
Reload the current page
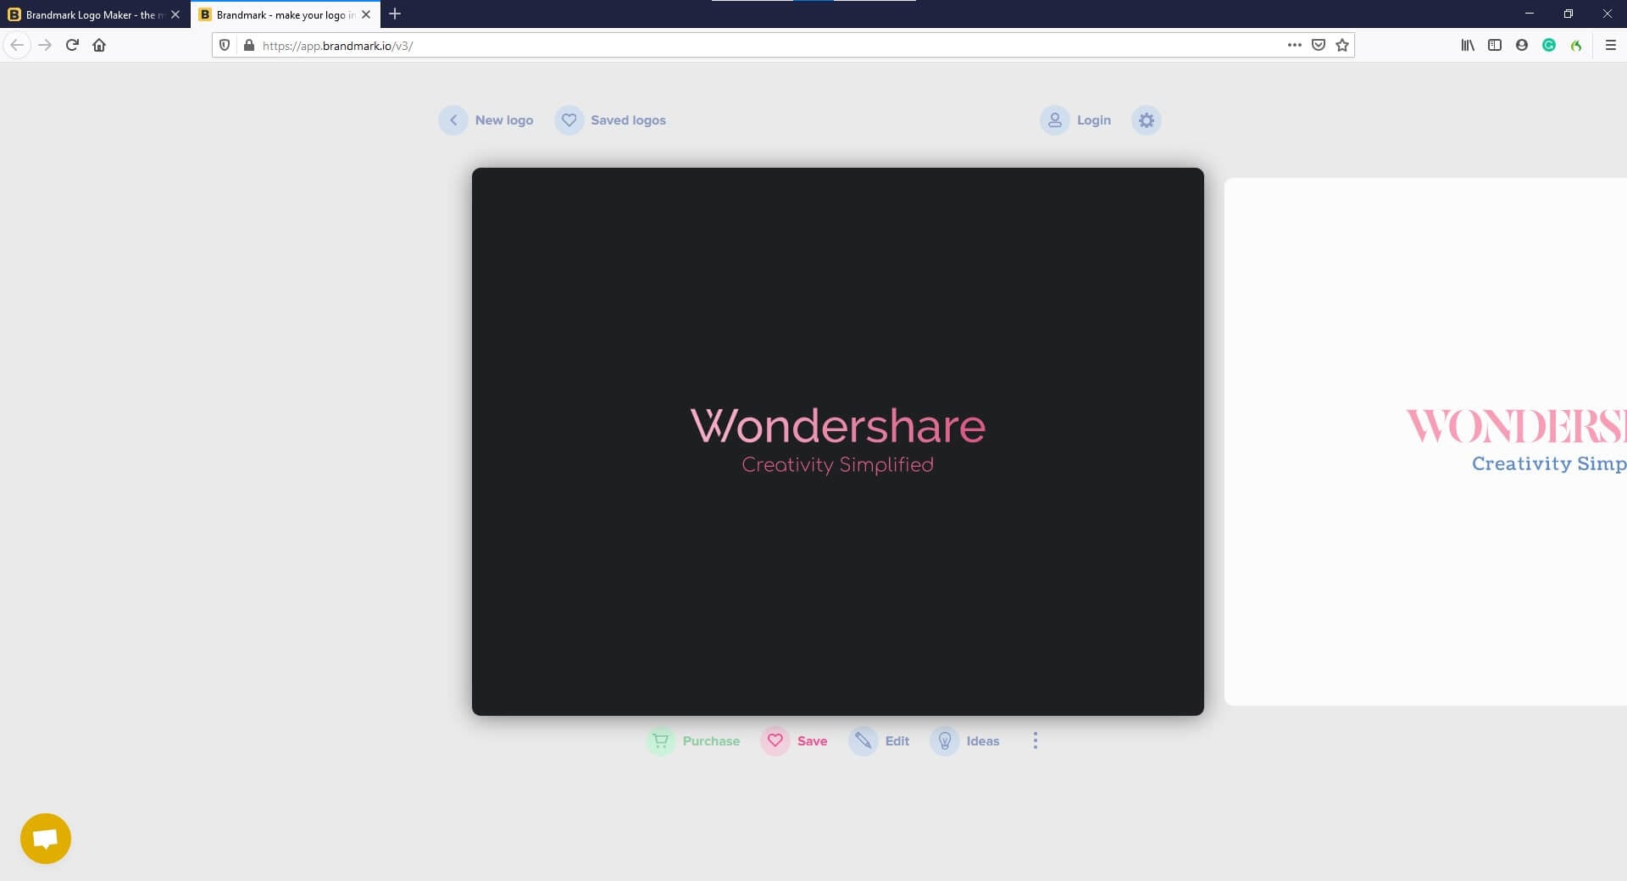(x=72, y=45)
